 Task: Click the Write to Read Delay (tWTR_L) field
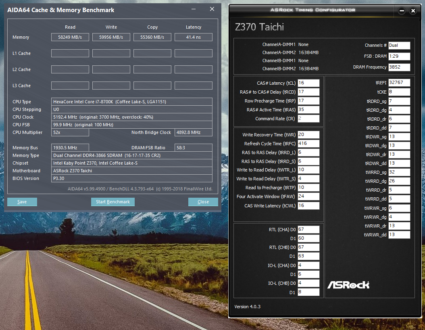(x=308, y=170)
